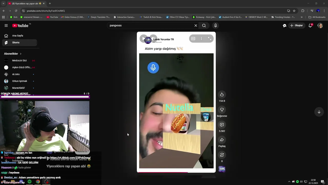The width and height of the screenshot is (328, 185).
Task: Click the address bar URL
Action: [x=46, y=11]
